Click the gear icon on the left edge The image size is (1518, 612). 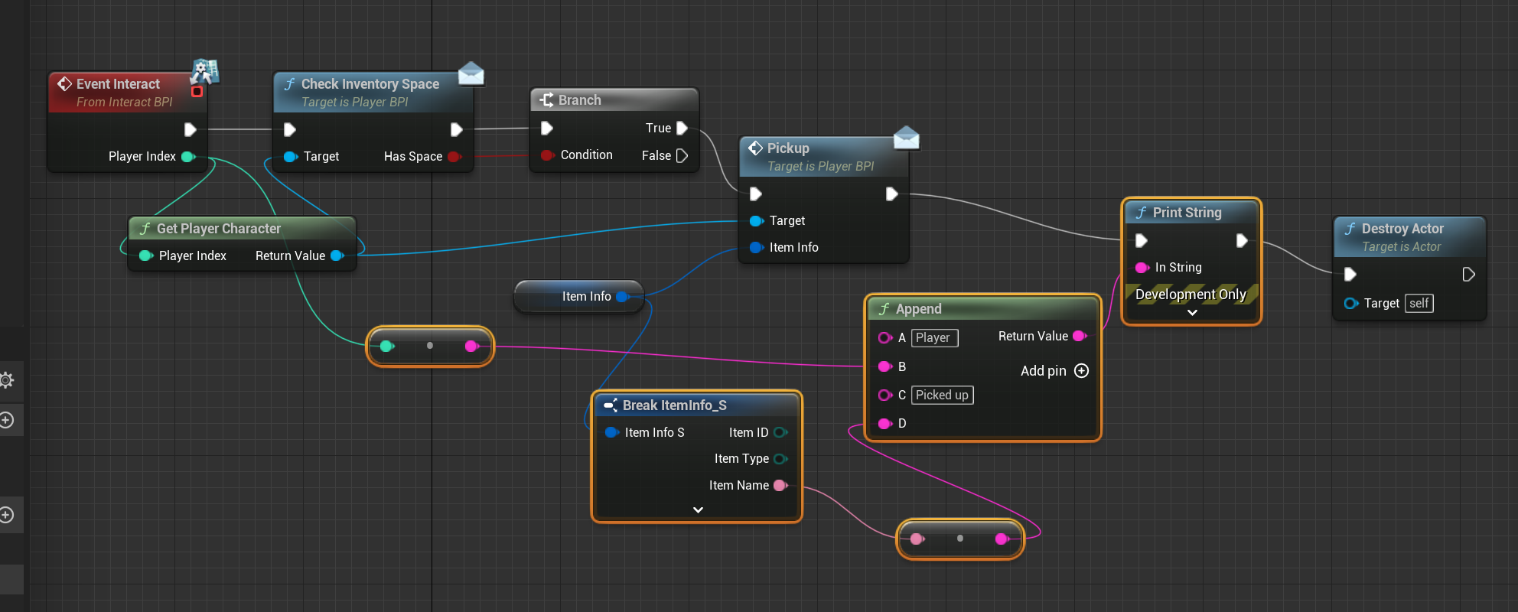(7, 380)
